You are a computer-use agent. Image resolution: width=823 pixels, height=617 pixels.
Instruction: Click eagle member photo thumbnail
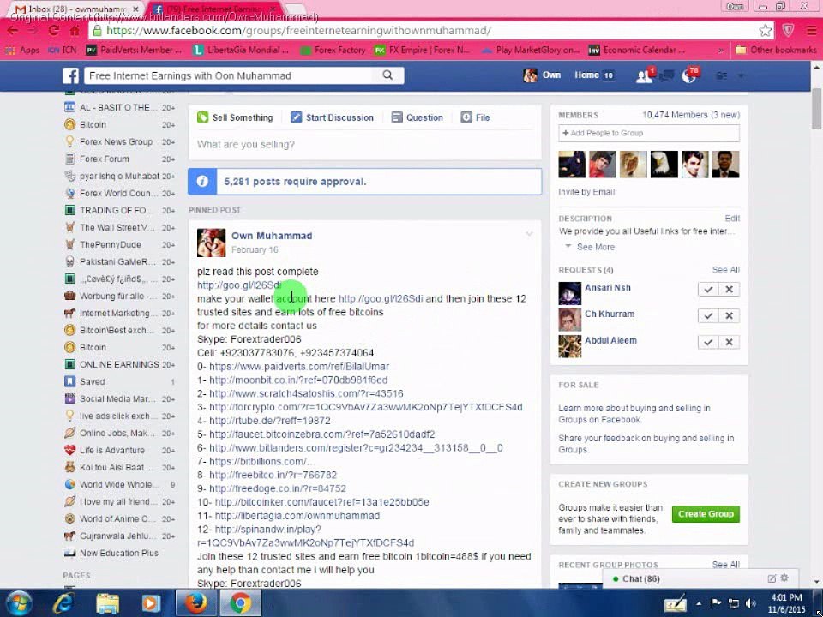point(664,165)
